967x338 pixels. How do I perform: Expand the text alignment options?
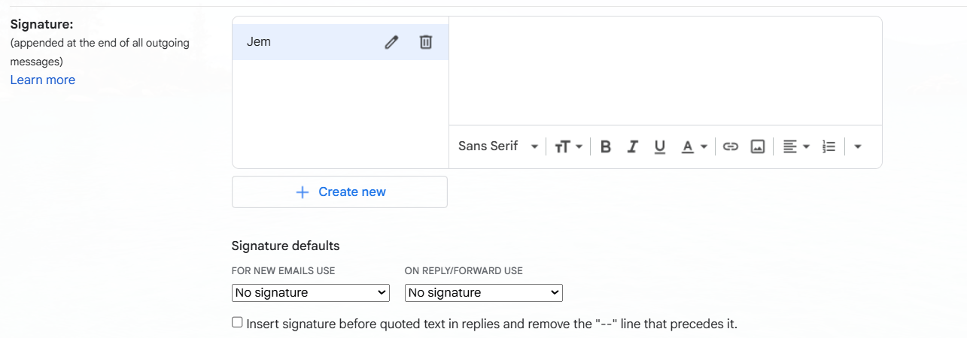pyautogui.click(x=795, y=146)
